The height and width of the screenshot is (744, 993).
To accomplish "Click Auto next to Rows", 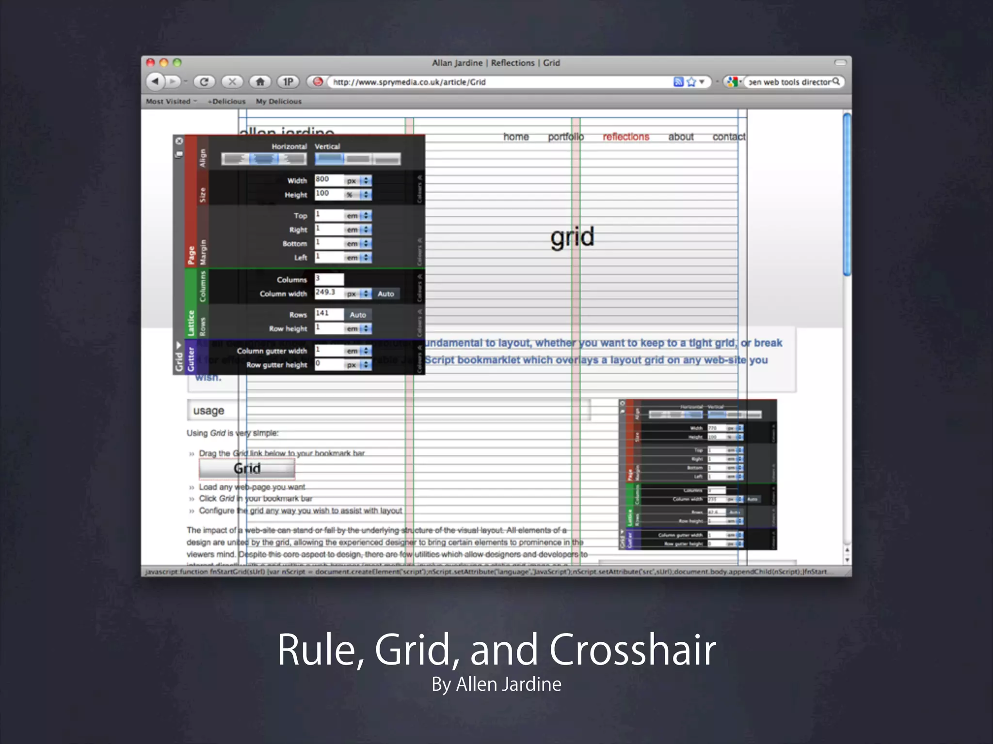I will pos(358,315).
